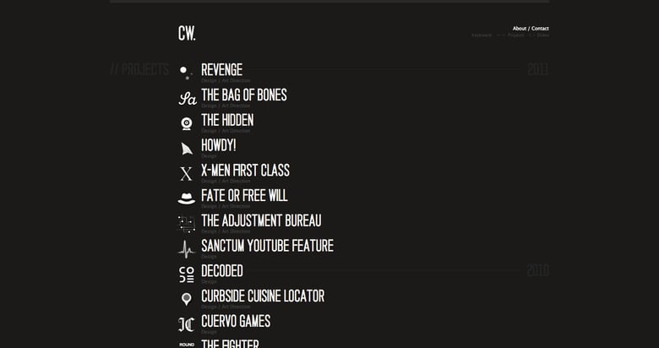Click the gothic JC icon beside Cuervo Games
This screenshot has width=659, height=348.
(187, 324)
